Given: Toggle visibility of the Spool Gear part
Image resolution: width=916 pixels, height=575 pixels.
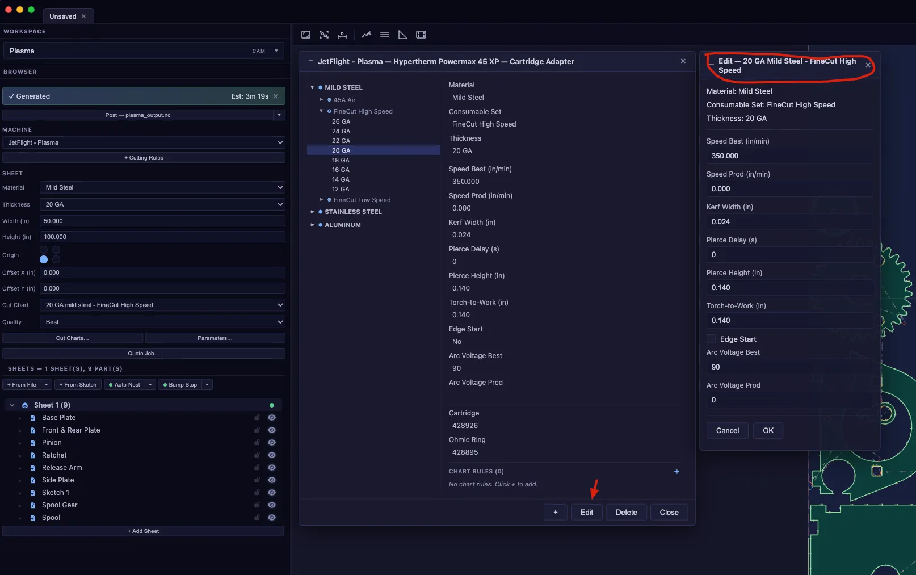Looking at the screenshot, I should click(272, 505).
